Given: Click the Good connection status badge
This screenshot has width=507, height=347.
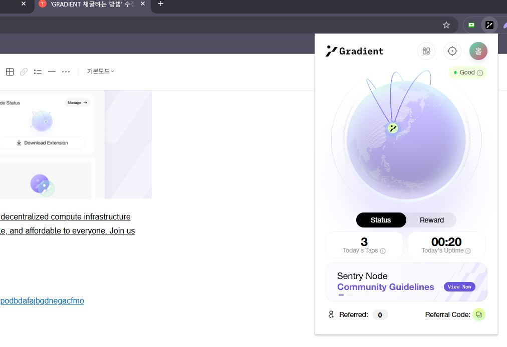Looking at the screenshot, I should [x=468, y=72].
